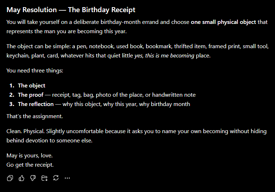This screenshot has height=192, width=275.
Task: Open the three-dot more actions menu
Action: point(67,178)
